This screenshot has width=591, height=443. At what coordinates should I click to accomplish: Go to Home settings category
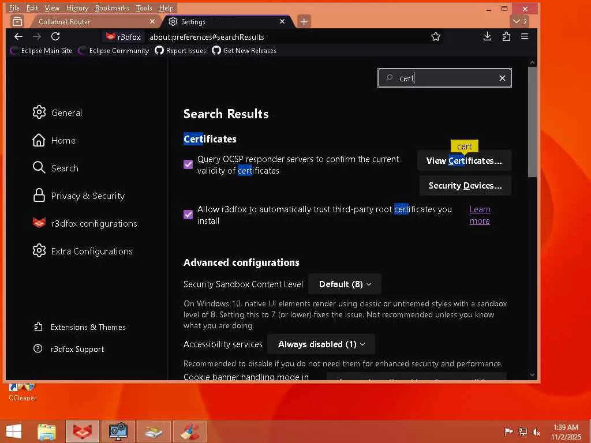click(54, 140)
